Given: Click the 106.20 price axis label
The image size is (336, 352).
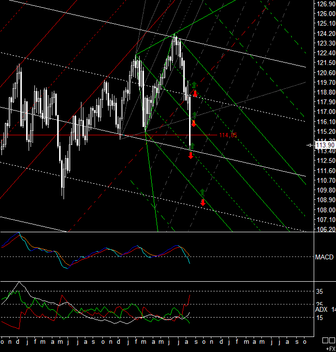Looking at the screenshot, I should point(326,229).
